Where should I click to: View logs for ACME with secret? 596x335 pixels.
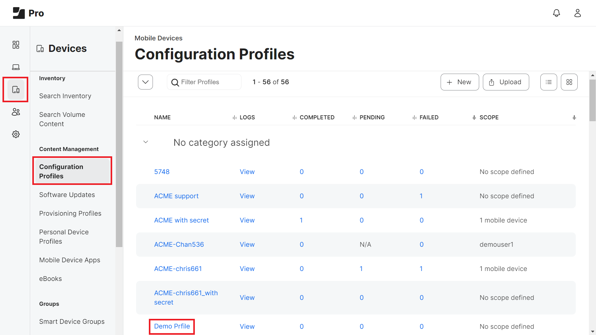point(247,220)
